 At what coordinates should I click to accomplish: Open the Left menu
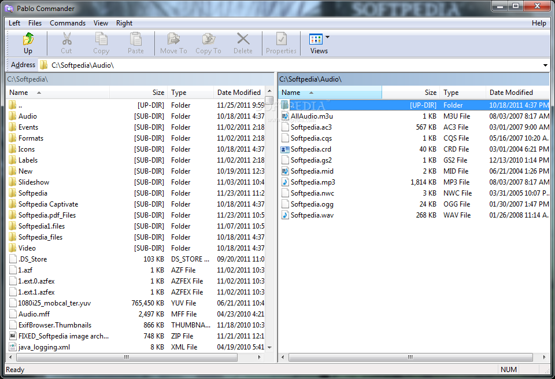pyautogui.click(x=14, y=23)
